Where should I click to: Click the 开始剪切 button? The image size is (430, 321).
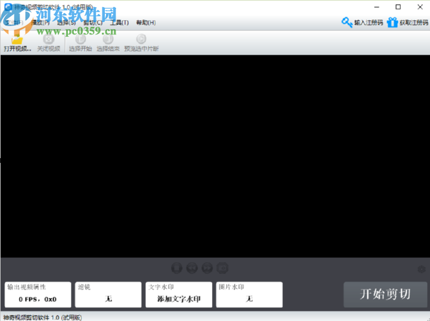385,294
